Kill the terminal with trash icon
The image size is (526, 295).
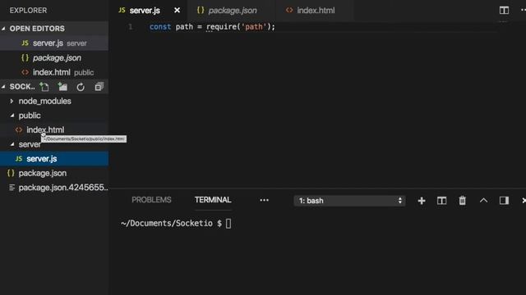coord(462,201)
